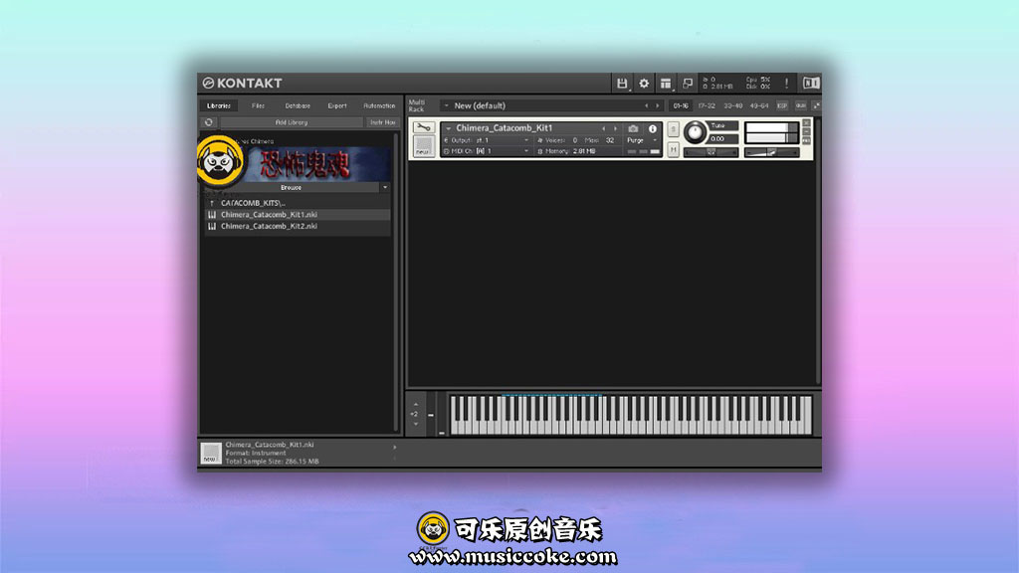The image size is (1019, 573).
Task: Solo the Chimera_Catacomb_Kit1 instrument
Action: pos(674,129)
